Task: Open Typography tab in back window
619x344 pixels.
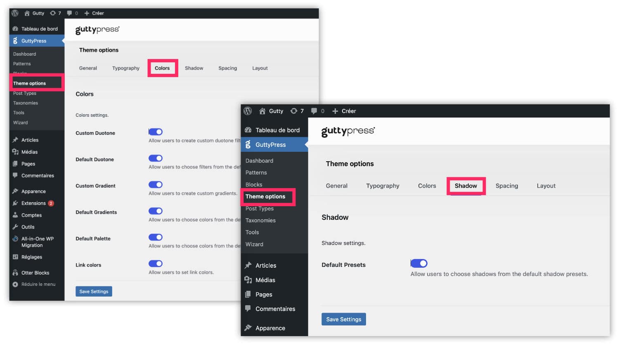Action: tap(126, 68)
